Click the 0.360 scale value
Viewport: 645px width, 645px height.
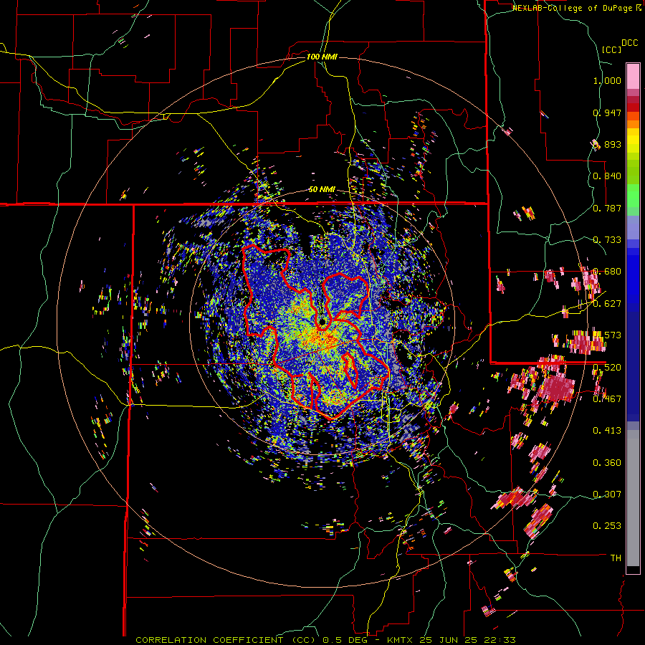tap(607, 463)
